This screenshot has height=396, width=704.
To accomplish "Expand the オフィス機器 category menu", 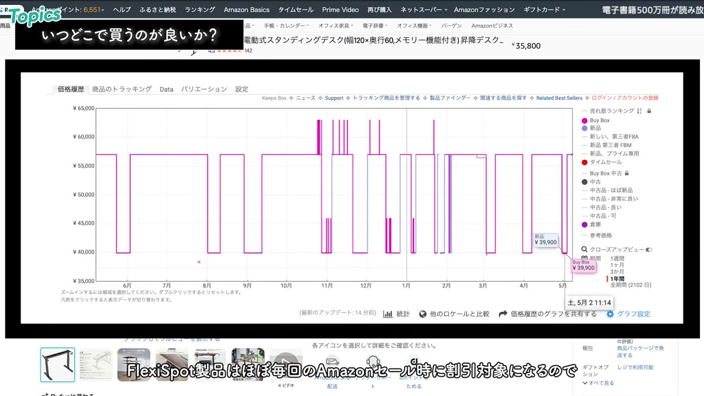I will (x=414, y=26).
